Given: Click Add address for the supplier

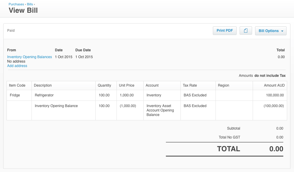Looking at the screenshot, I should [17, 66].
